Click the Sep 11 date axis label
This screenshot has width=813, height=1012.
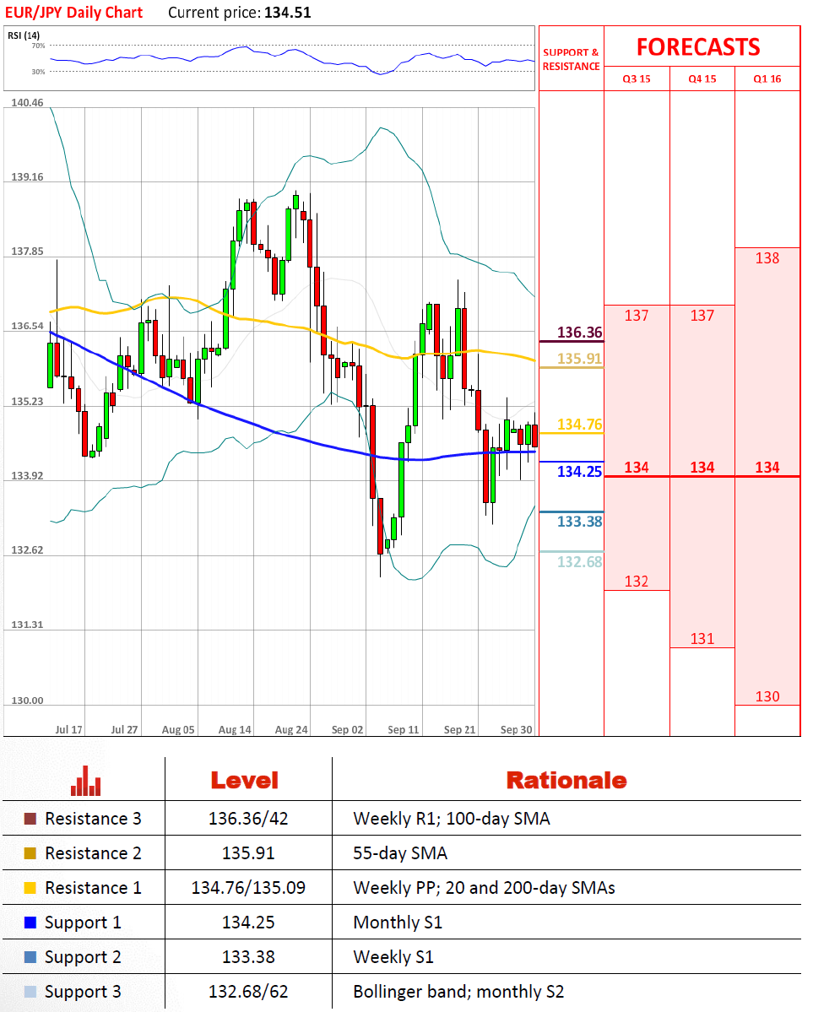click(404, 729)
